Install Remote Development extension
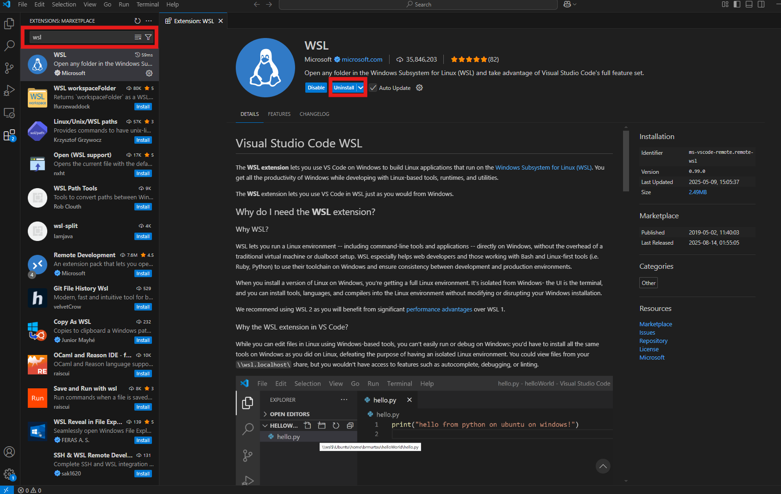781x494 pixels. (143, 273)
